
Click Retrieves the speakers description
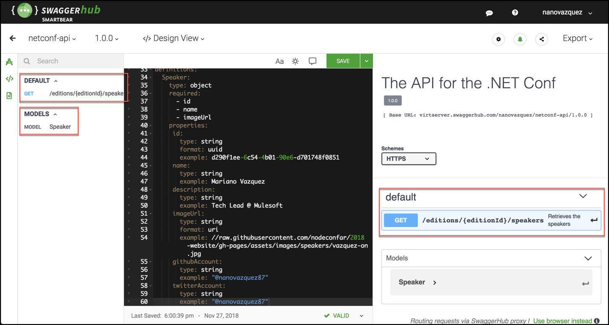coord(564,220)
